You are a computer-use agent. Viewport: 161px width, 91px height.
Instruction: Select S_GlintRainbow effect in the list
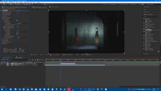tap(150, 34)
